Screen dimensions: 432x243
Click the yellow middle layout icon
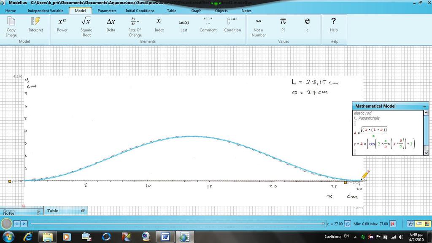419,224
